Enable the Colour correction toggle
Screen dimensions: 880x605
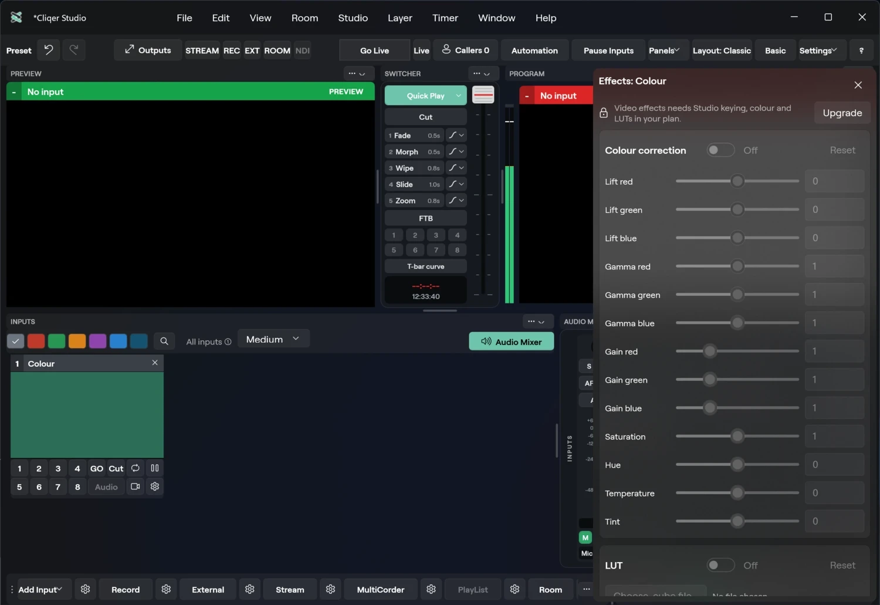pos(720,150)
